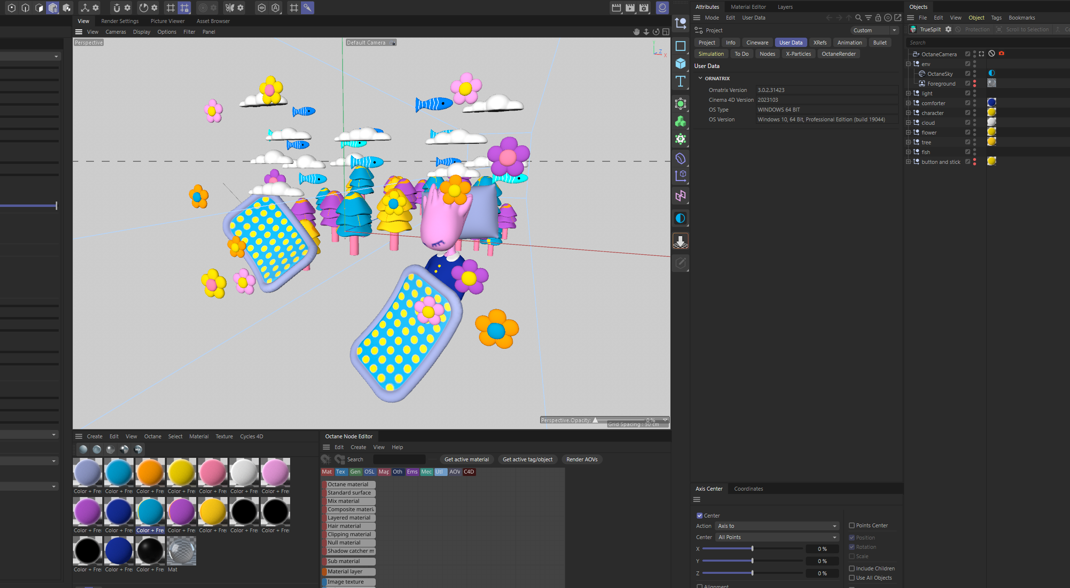This screenshot has width=1070, height=588.
Task: Click the Attributes panel search magnifier icon
Action: (x=858, y=18)
